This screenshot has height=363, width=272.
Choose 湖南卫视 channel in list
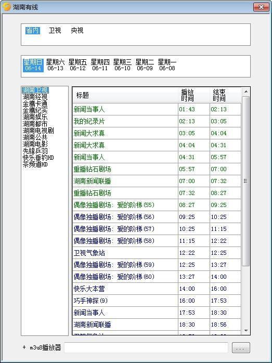point(35,90)
